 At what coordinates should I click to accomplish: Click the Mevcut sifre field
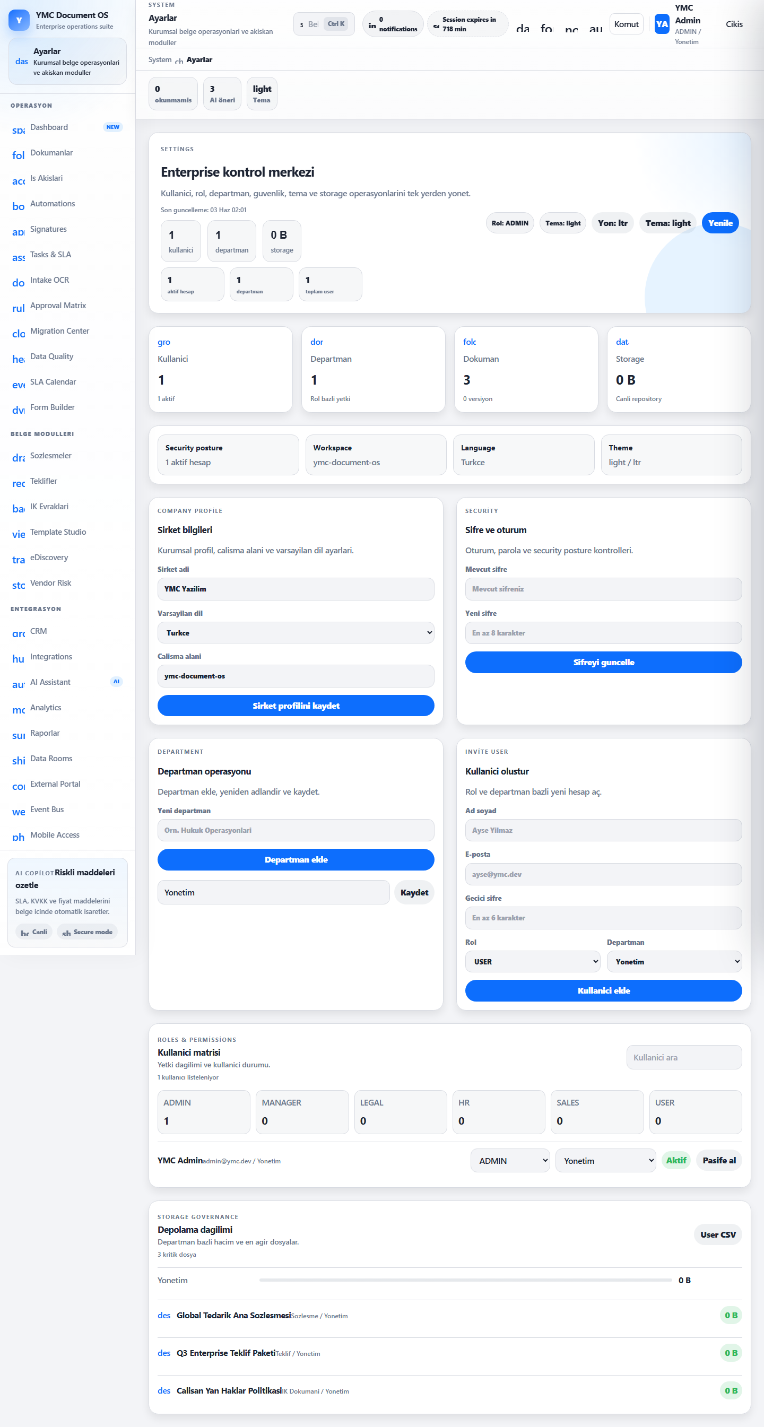point(603,589)
